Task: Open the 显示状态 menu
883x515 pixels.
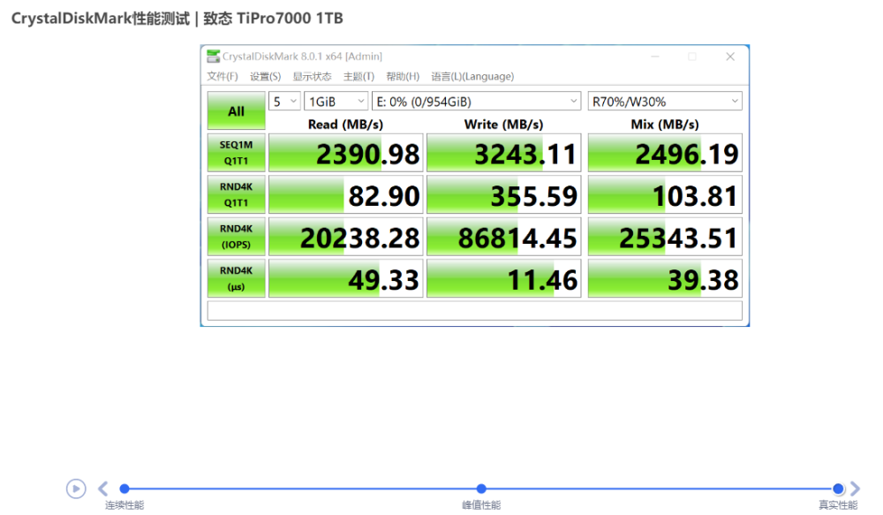Action: click(312, 77)
